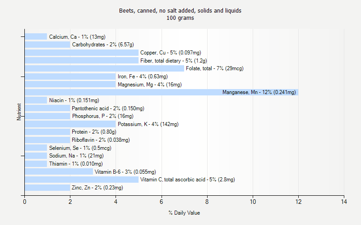Select the Phosphorus, P - 2% (16mg) label
361x225 pixels.
pos(103,116)
